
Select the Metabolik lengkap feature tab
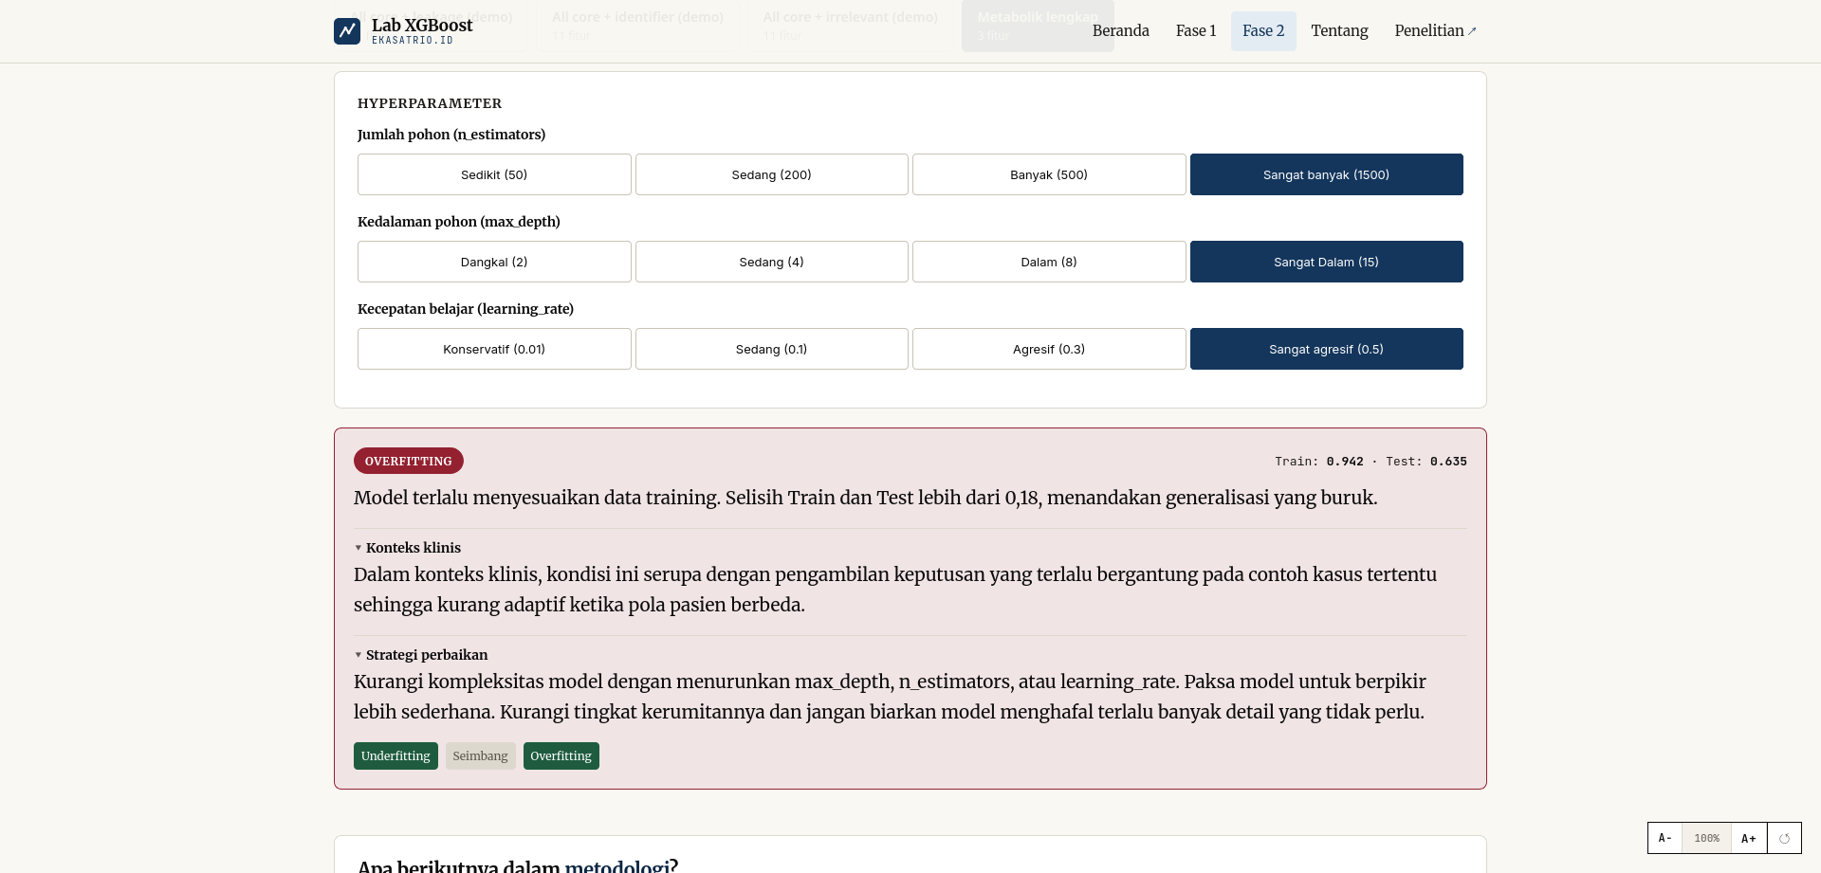click(x=1038, y=26)
